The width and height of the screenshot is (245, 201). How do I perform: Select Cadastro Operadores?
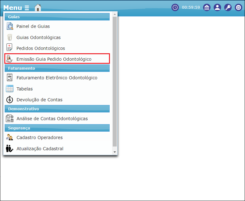click(39, 138)
